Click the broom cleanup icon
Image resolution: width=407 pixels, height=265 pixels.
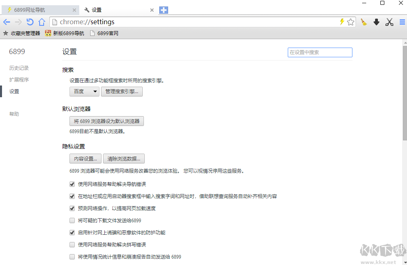point(364,22)
